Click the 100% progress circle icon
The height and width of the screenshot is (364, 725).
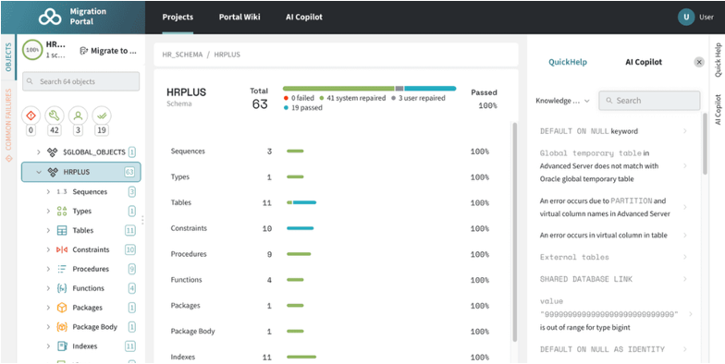click(x=32, y=51)
